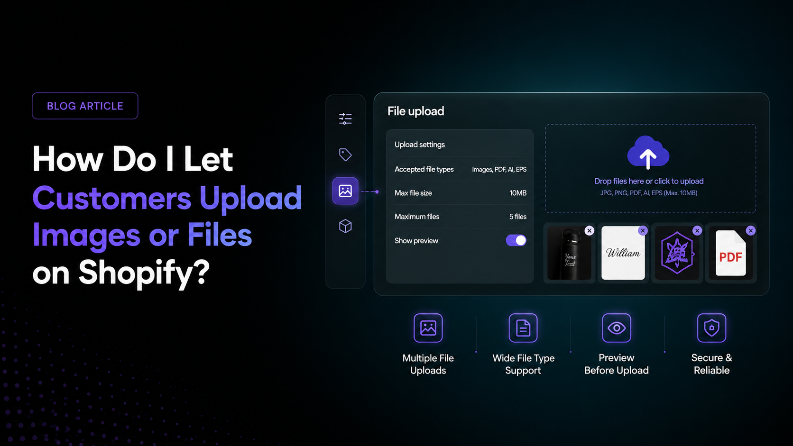
Task: Remove the purple hexagon logo thumbnail
Action: point(697,230)
